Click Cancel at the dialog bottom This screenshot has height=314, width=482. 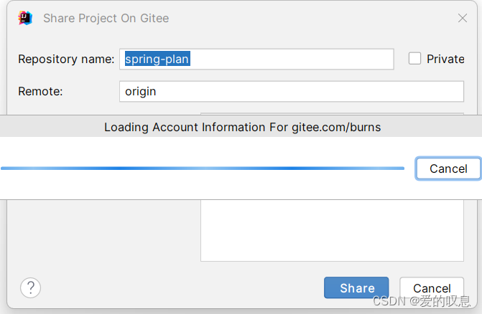432,288
